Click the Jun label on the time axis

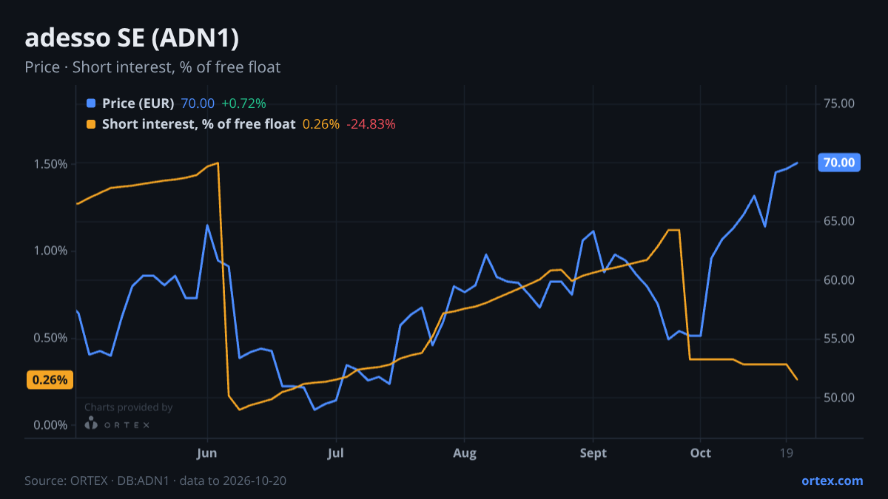click(207, 452)
